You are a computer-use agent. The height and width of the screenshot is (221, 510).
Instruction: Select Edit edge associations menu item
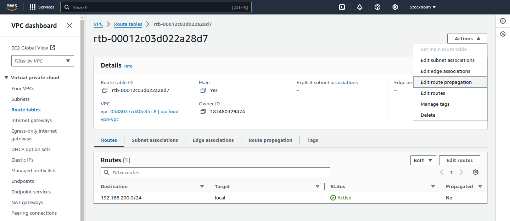tap(450, 71)
